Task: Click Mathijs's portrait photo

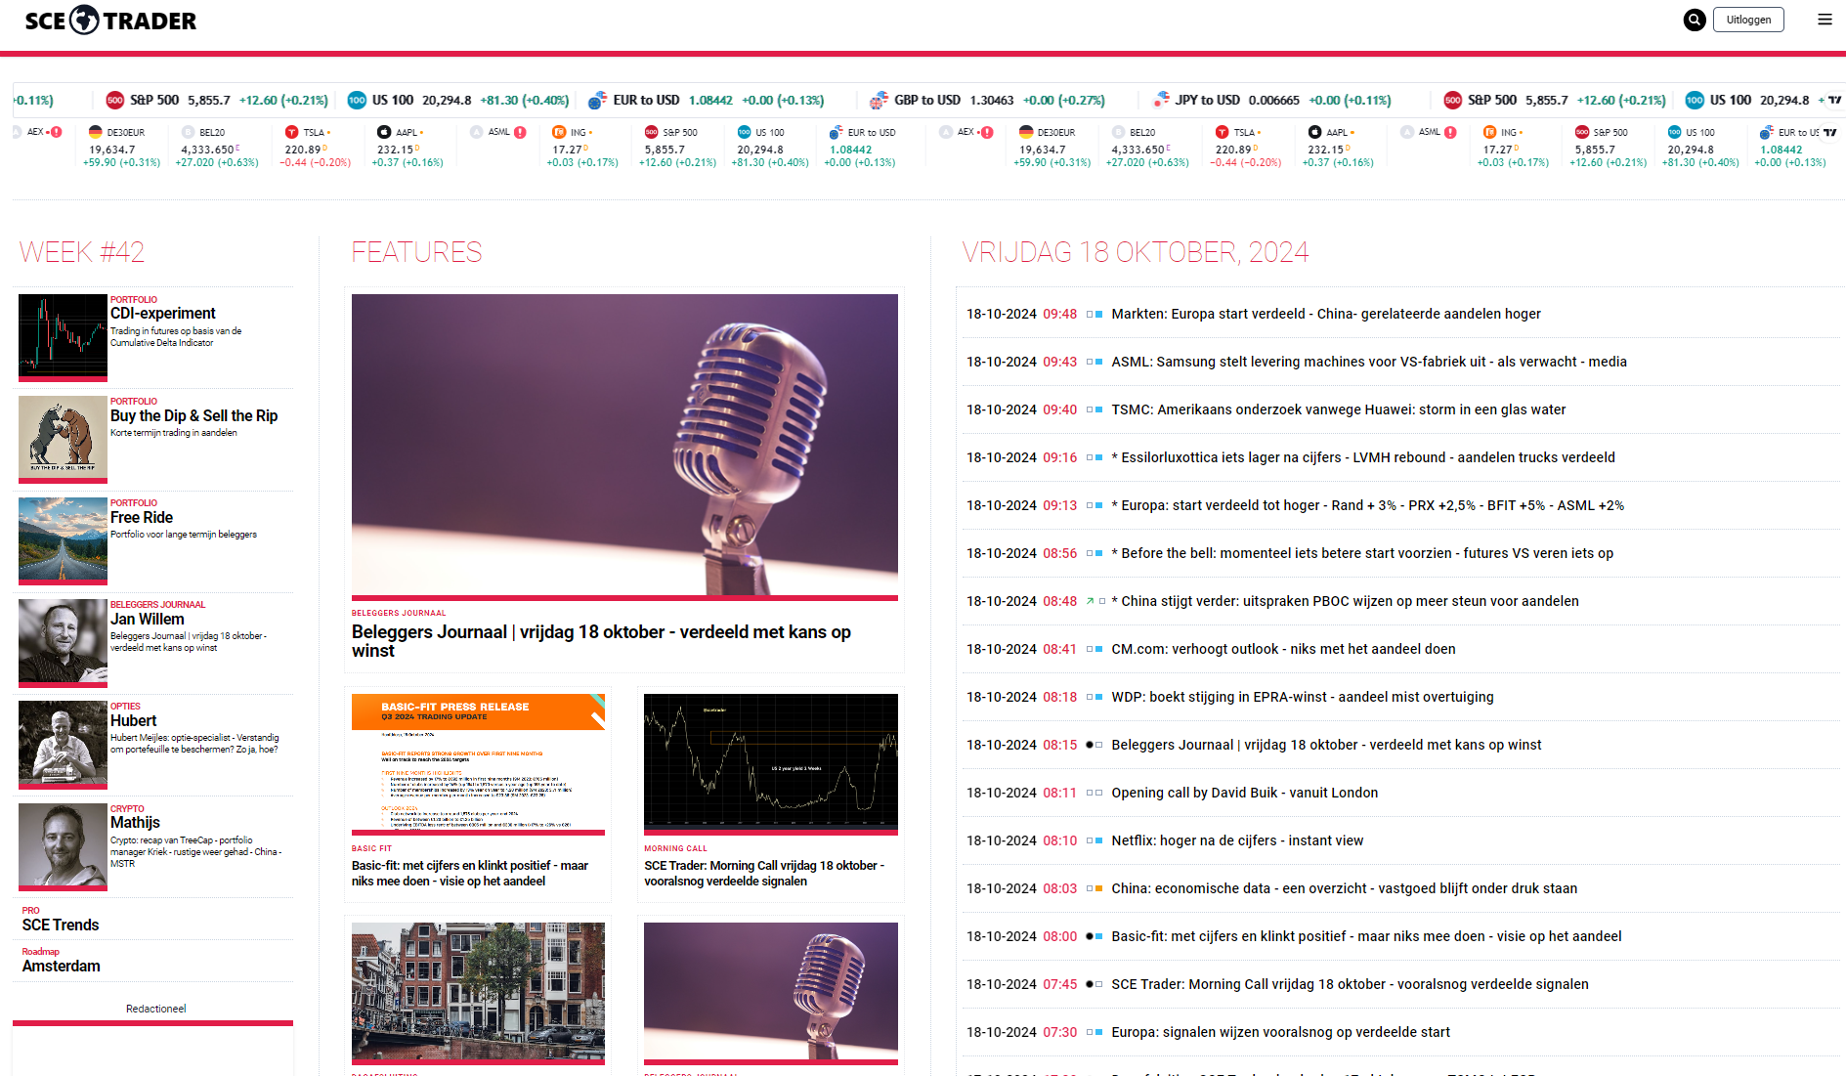Action: coord(63,845)
